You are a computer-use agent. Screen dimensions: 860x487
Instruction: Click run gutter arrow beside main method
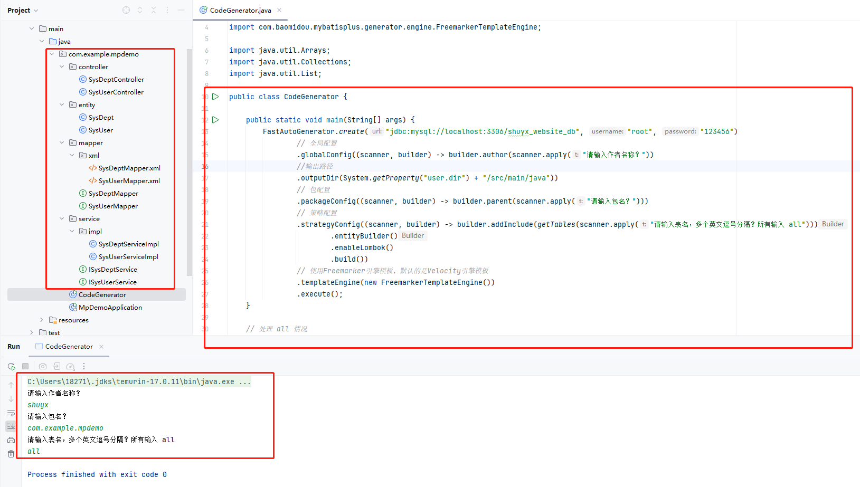pyautogui.click(x=215, y=120)
